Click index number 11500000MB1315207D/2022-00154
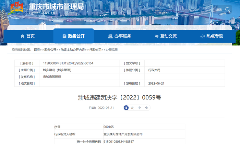Viewport: 240px width, 144px height. [x=68, y=63]
